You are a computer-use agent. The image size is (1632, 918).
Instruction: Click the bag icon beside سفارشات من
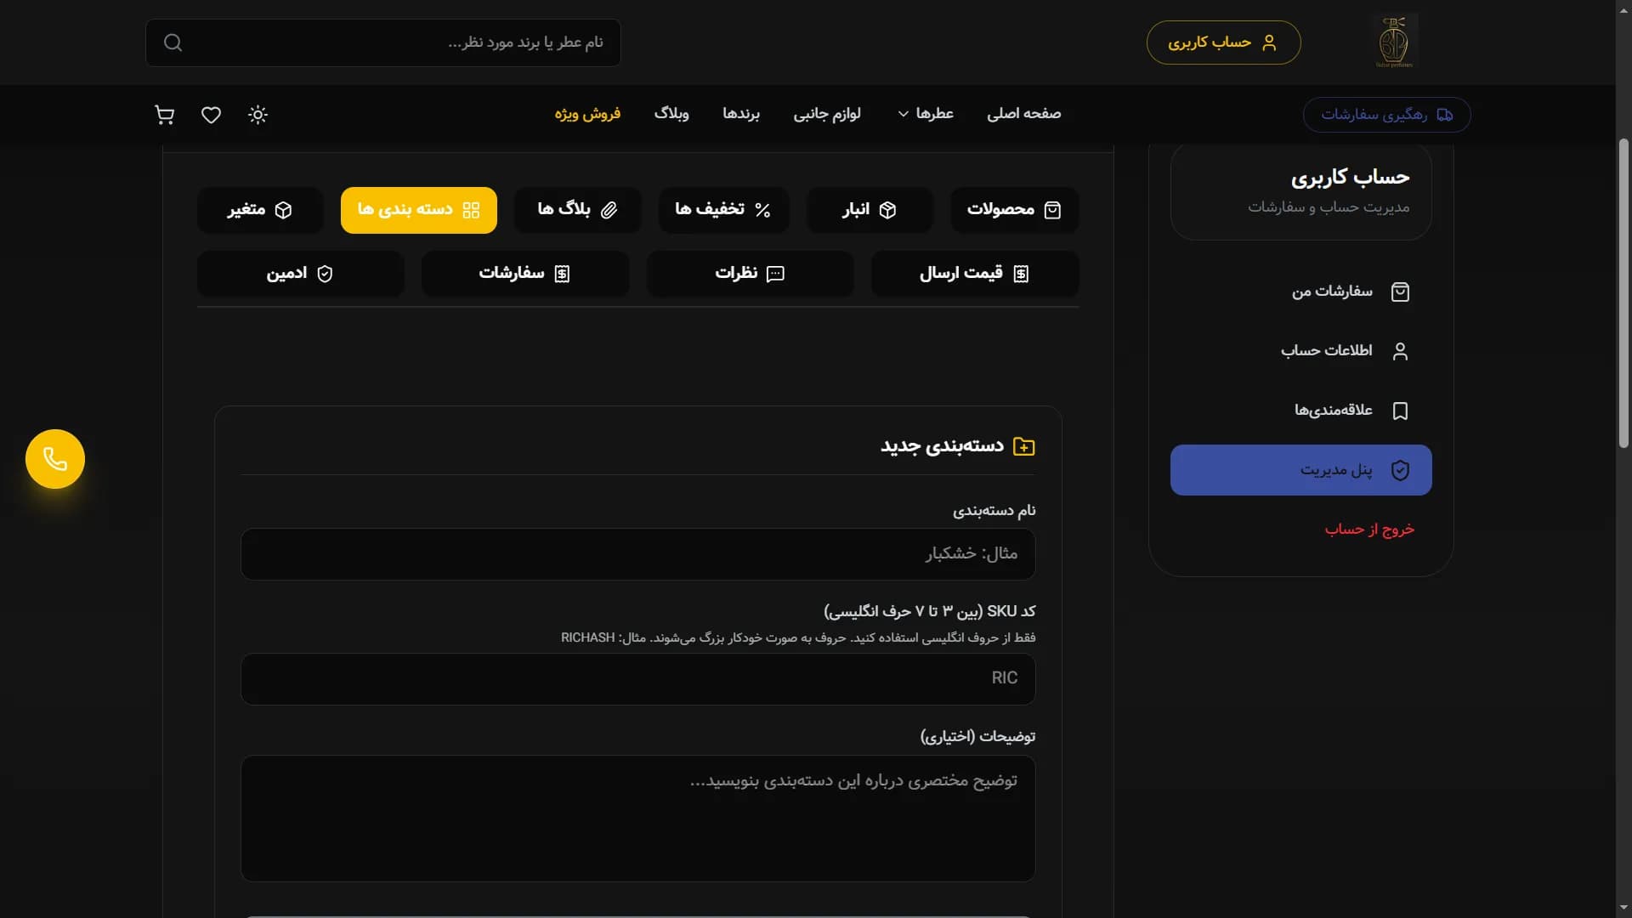click(1400, 292)
